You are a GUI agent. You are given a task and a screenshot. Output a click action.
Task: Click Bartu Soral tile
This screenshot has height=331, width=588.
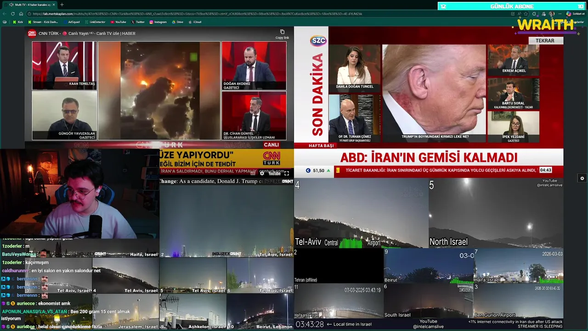click(x=514, y=93)
